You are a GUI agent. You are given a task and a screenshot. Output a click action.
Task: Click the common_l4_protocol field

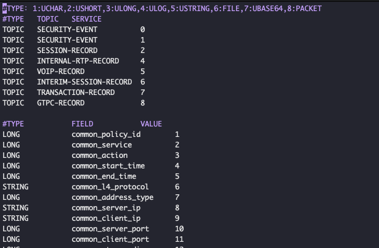point(110,187)
